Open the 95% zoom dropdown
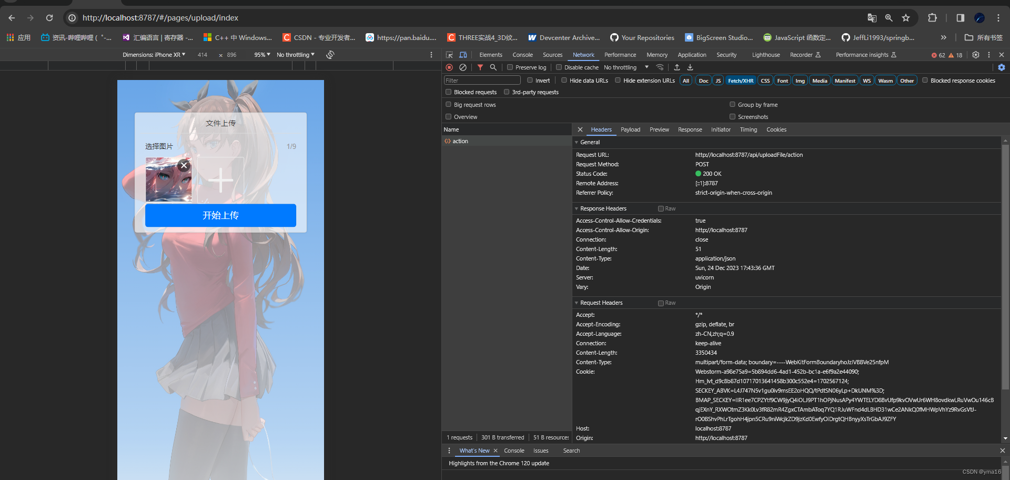Image resolution: width=1010 pixels, height=480 pixels. 262,55
